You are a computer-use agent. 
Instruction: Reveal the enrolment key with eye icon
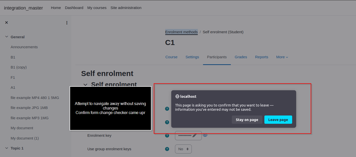(x=205, y=135)
